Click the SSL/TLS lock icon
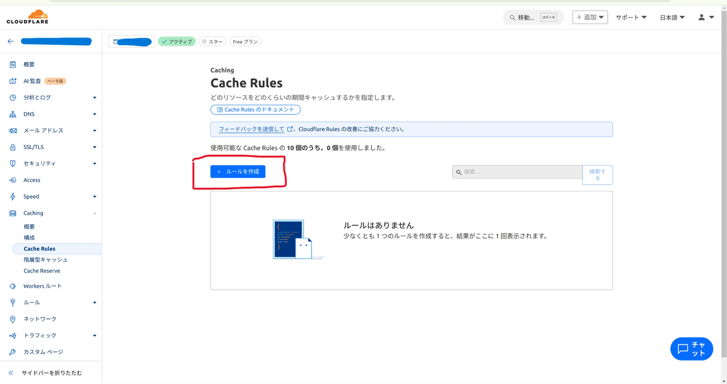Image resolution: width=727 pixels, height=384 pixels. click(x=13, y=147)
